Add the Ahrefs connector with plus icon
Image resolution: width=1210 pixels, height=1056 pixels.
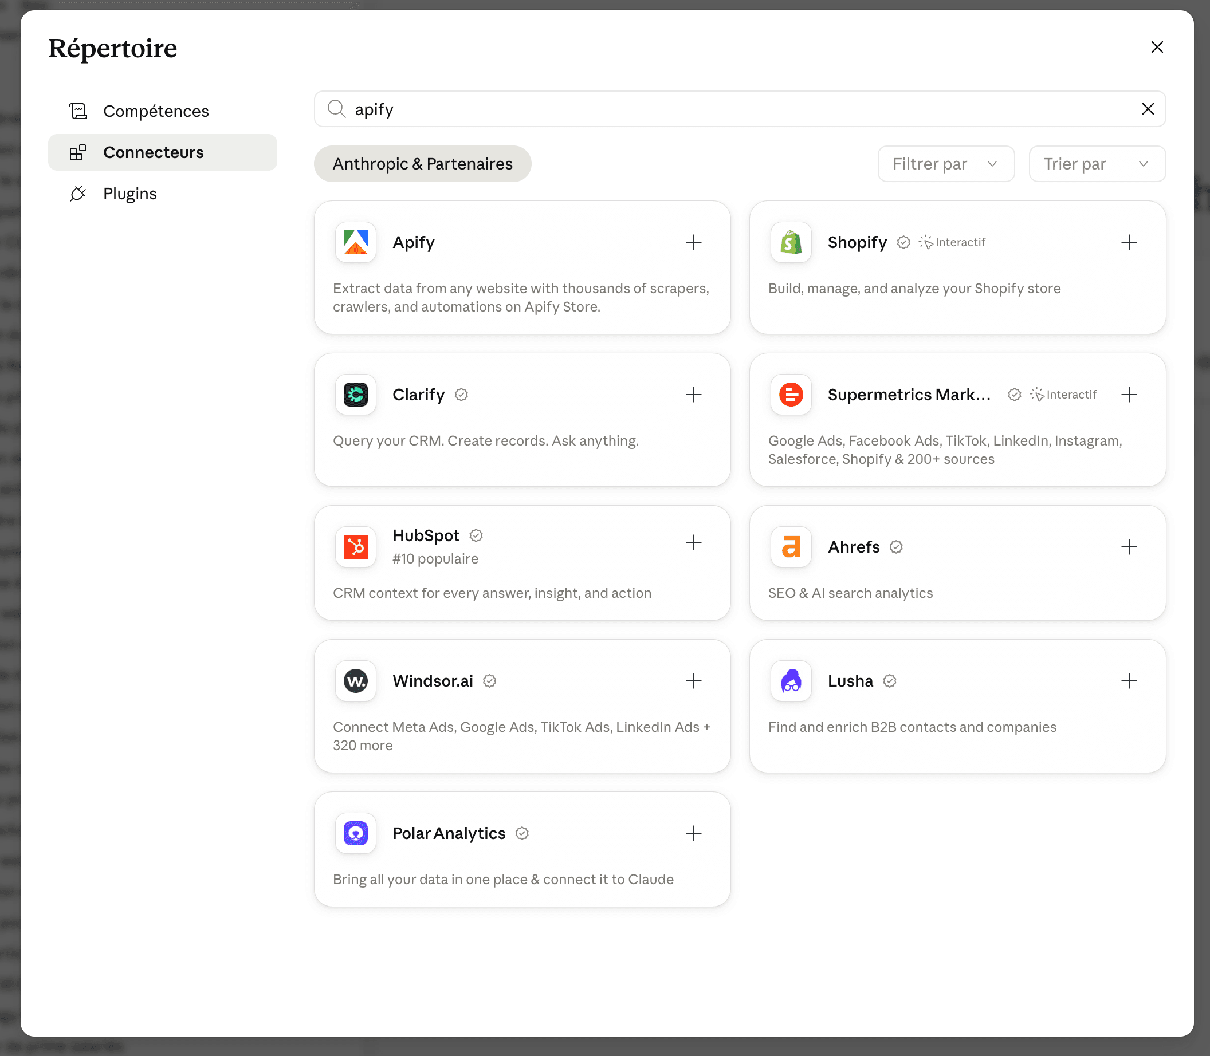click(x=1129, y=547)
